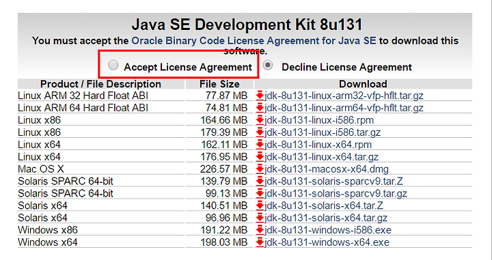Click the 139.79 MB file size
The height and width of the screenshot is (260, 492).
click(x=224, y=181)
